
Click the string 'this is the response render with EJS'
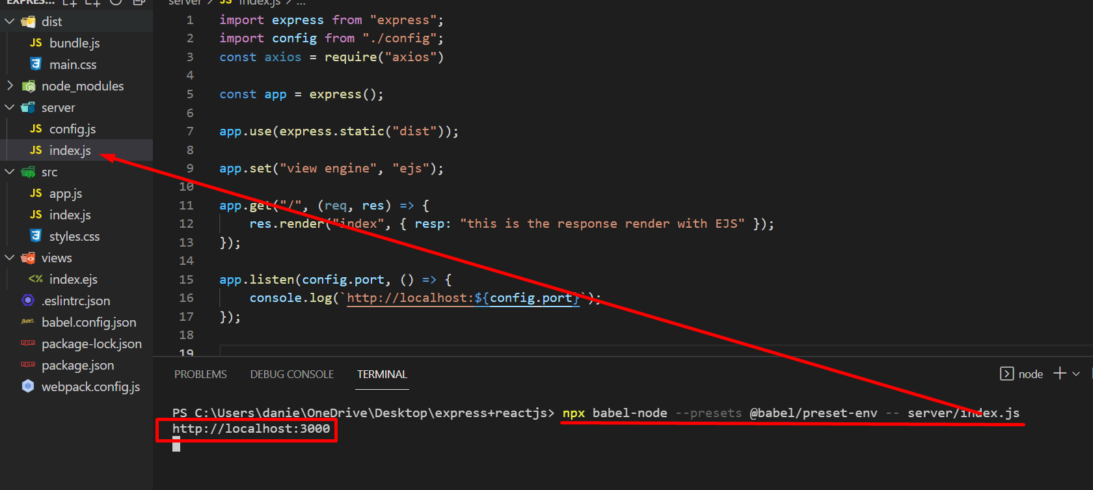click(x=602, y=224)
